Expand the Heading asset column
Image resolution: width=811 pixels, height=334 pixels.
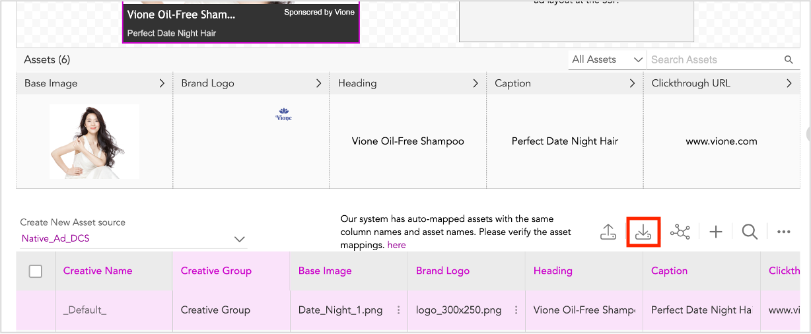tap(476, 84)
